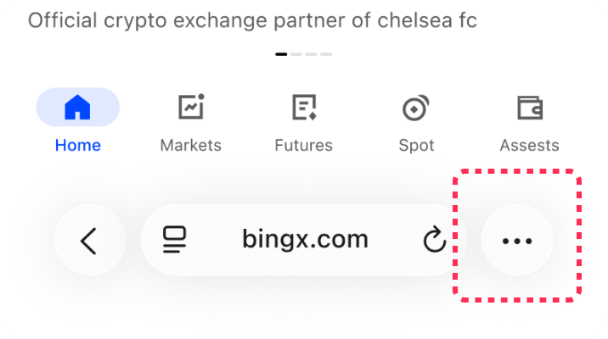Open the Assests wallet icon
Screen dimensions: 608x339
click(x=530, y=108)
